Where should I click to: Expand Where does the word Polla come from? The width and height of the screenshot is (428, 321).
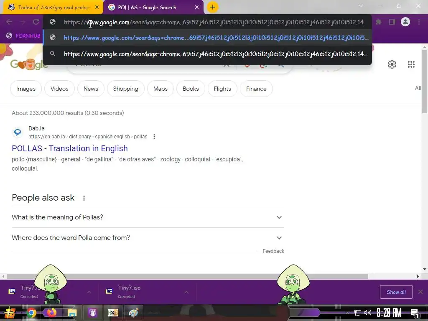pos(148,238)
